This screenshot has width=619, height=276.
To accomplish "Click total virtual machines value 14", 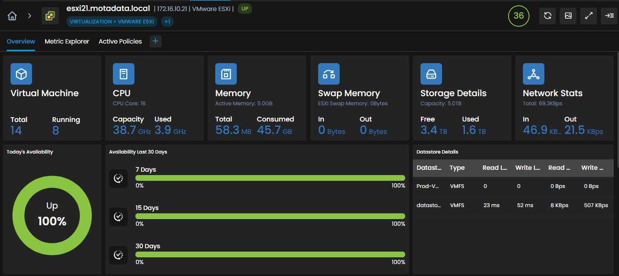I will point(16,130).
